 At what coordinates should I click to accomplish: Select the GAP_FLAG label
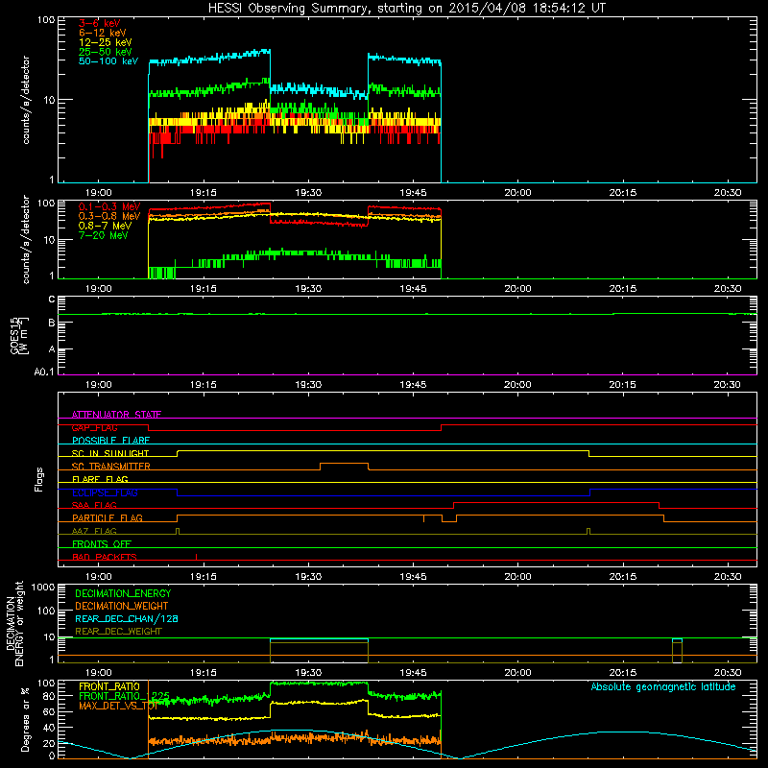click(94, 427)
